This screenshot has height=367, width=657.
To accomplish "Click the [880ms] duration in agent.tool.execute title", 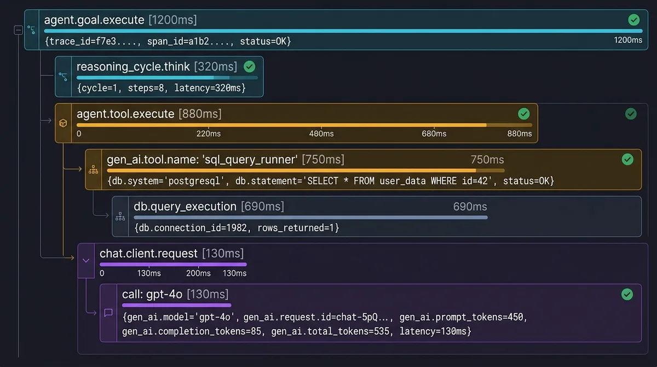I will 200,114.
